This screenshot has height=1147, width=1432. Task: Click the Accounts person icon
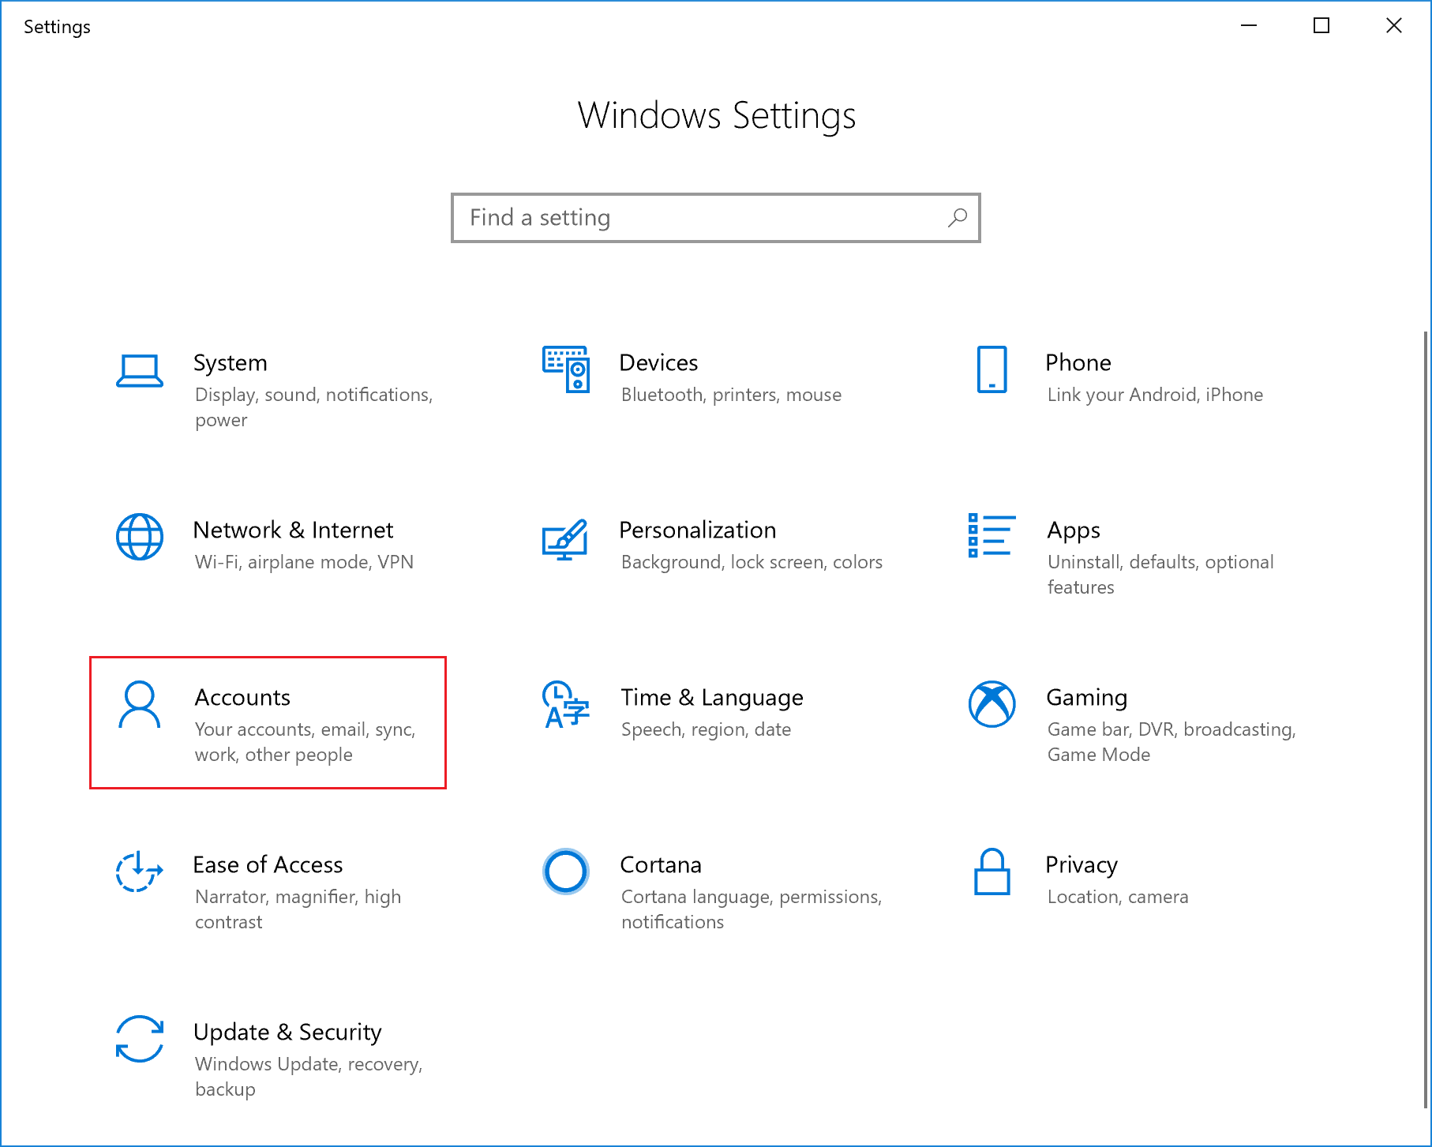[x=140, y=704]
